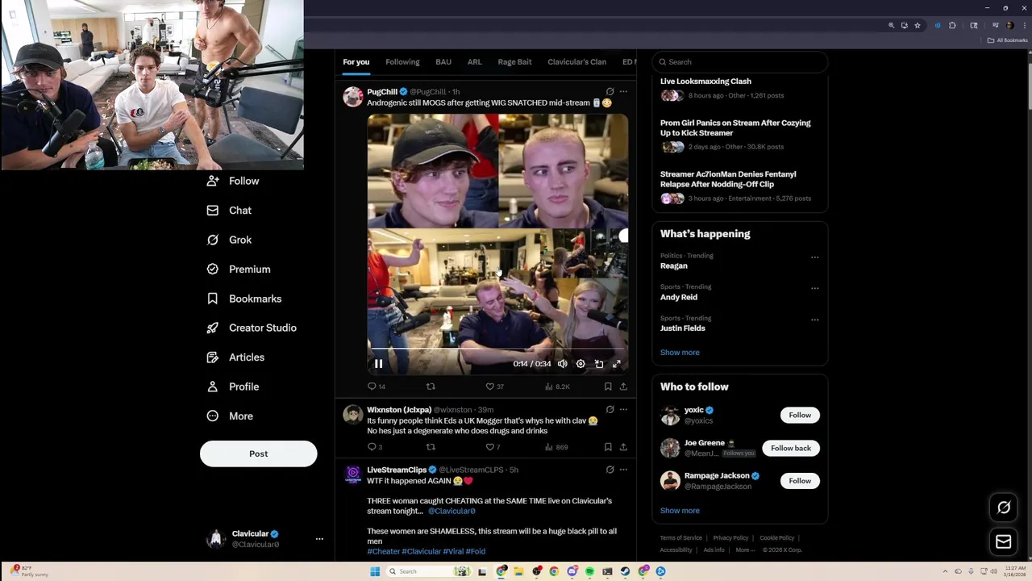Open options for Reagan trend
This screenshot has width=1032, height=581.
[815, 257]
